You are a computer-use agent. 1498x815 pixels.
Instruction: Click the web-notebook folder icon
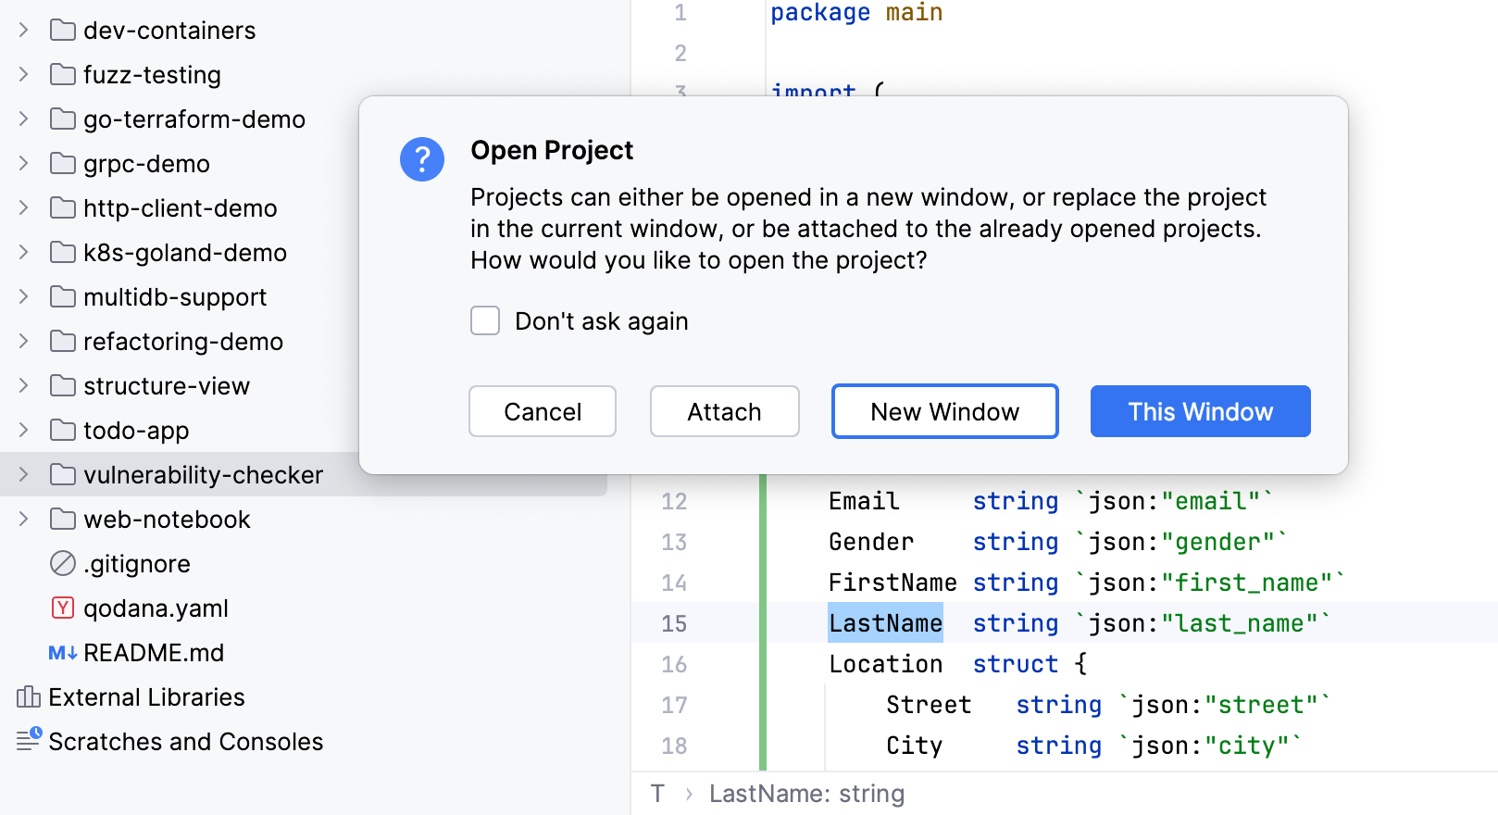[x=63, y=520]
